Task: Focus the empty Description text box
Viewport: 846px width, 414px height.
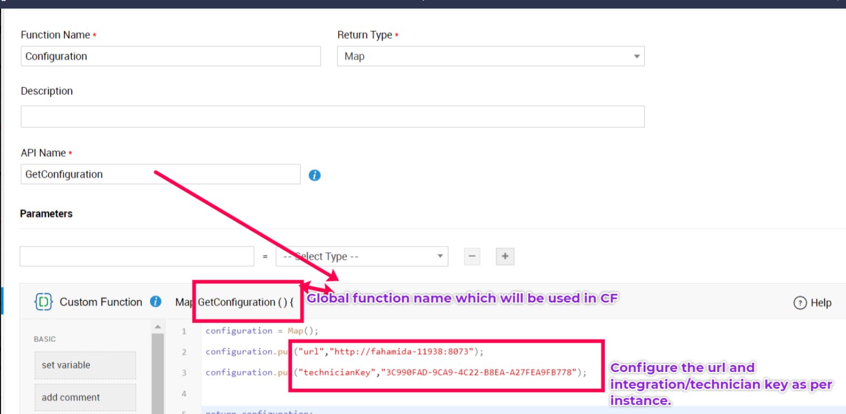Action: pyautogui.click(x=332, y=116)
